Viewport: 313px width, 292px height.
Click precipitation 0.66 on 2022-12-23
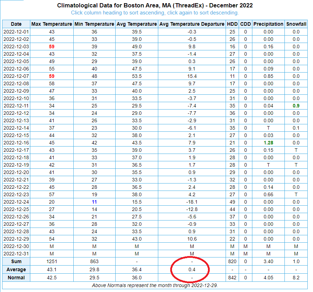(268, 194)
